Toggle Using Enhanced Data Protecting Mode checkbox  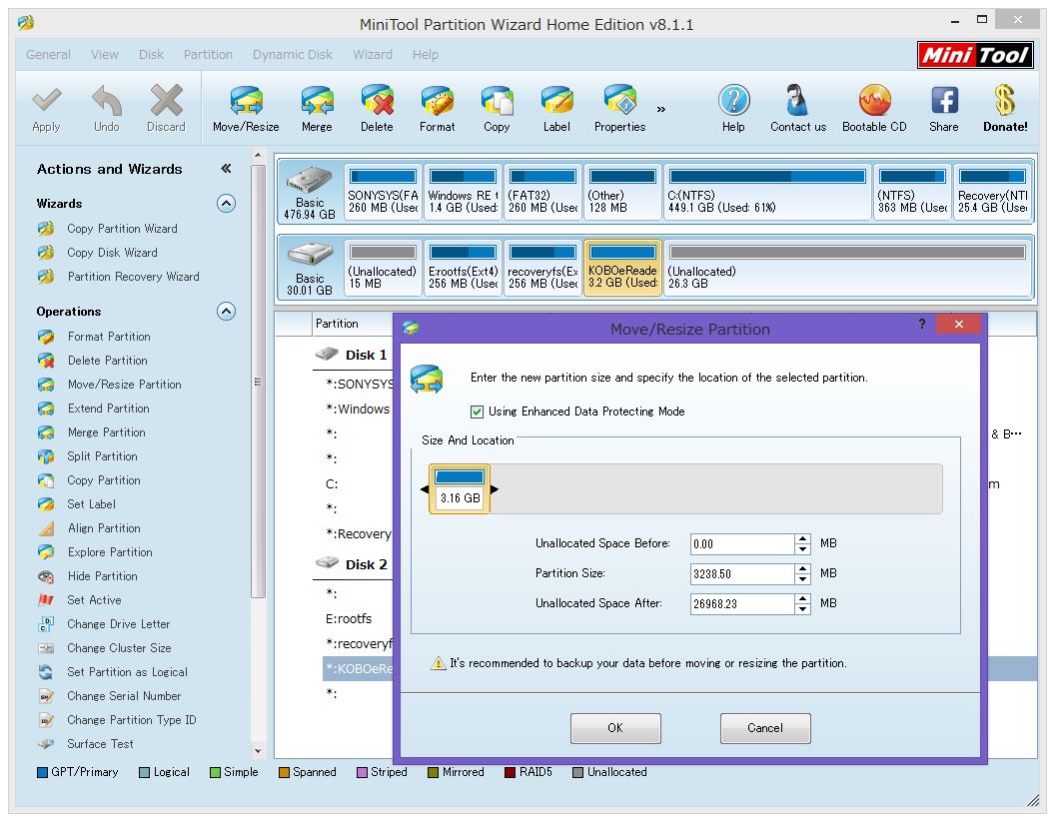click(477, 412)
